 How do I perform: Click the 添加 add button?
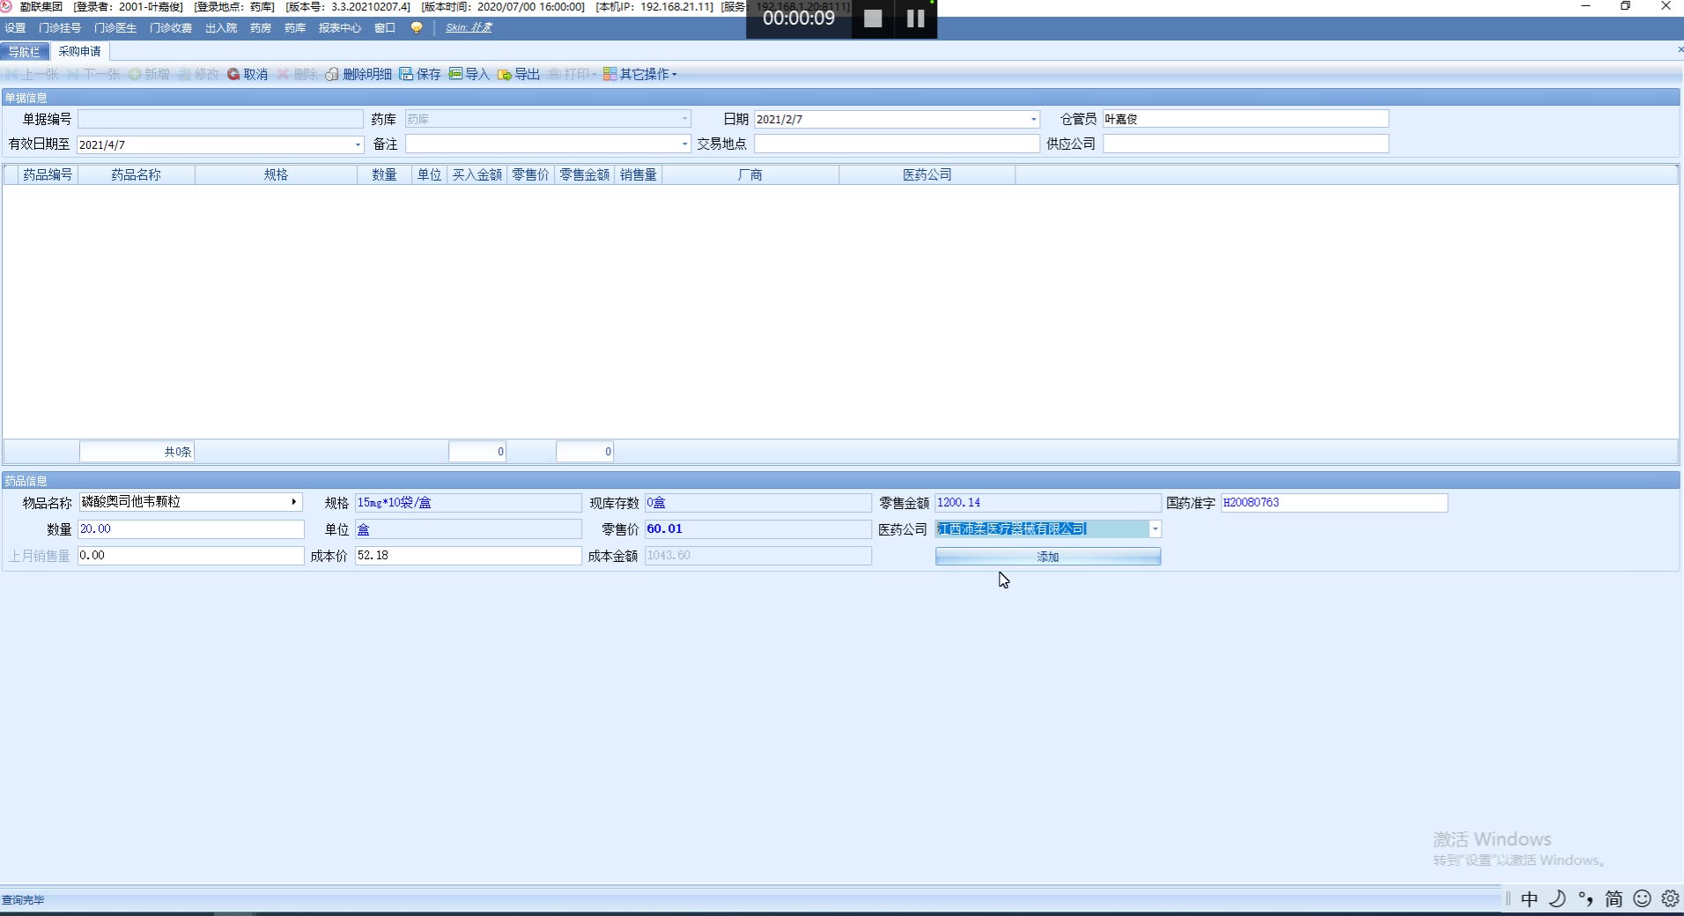tap(1048, 557)
